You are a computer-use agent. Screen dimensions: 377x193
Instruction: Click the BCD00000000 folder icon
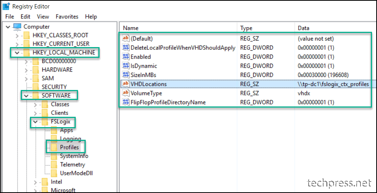click(36, 61)
